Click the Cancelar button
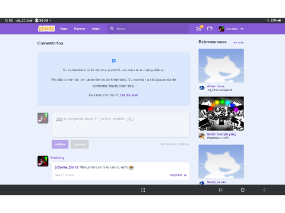Image resolution: width=285 pixels, height=213 pixels. pos(80,144)
